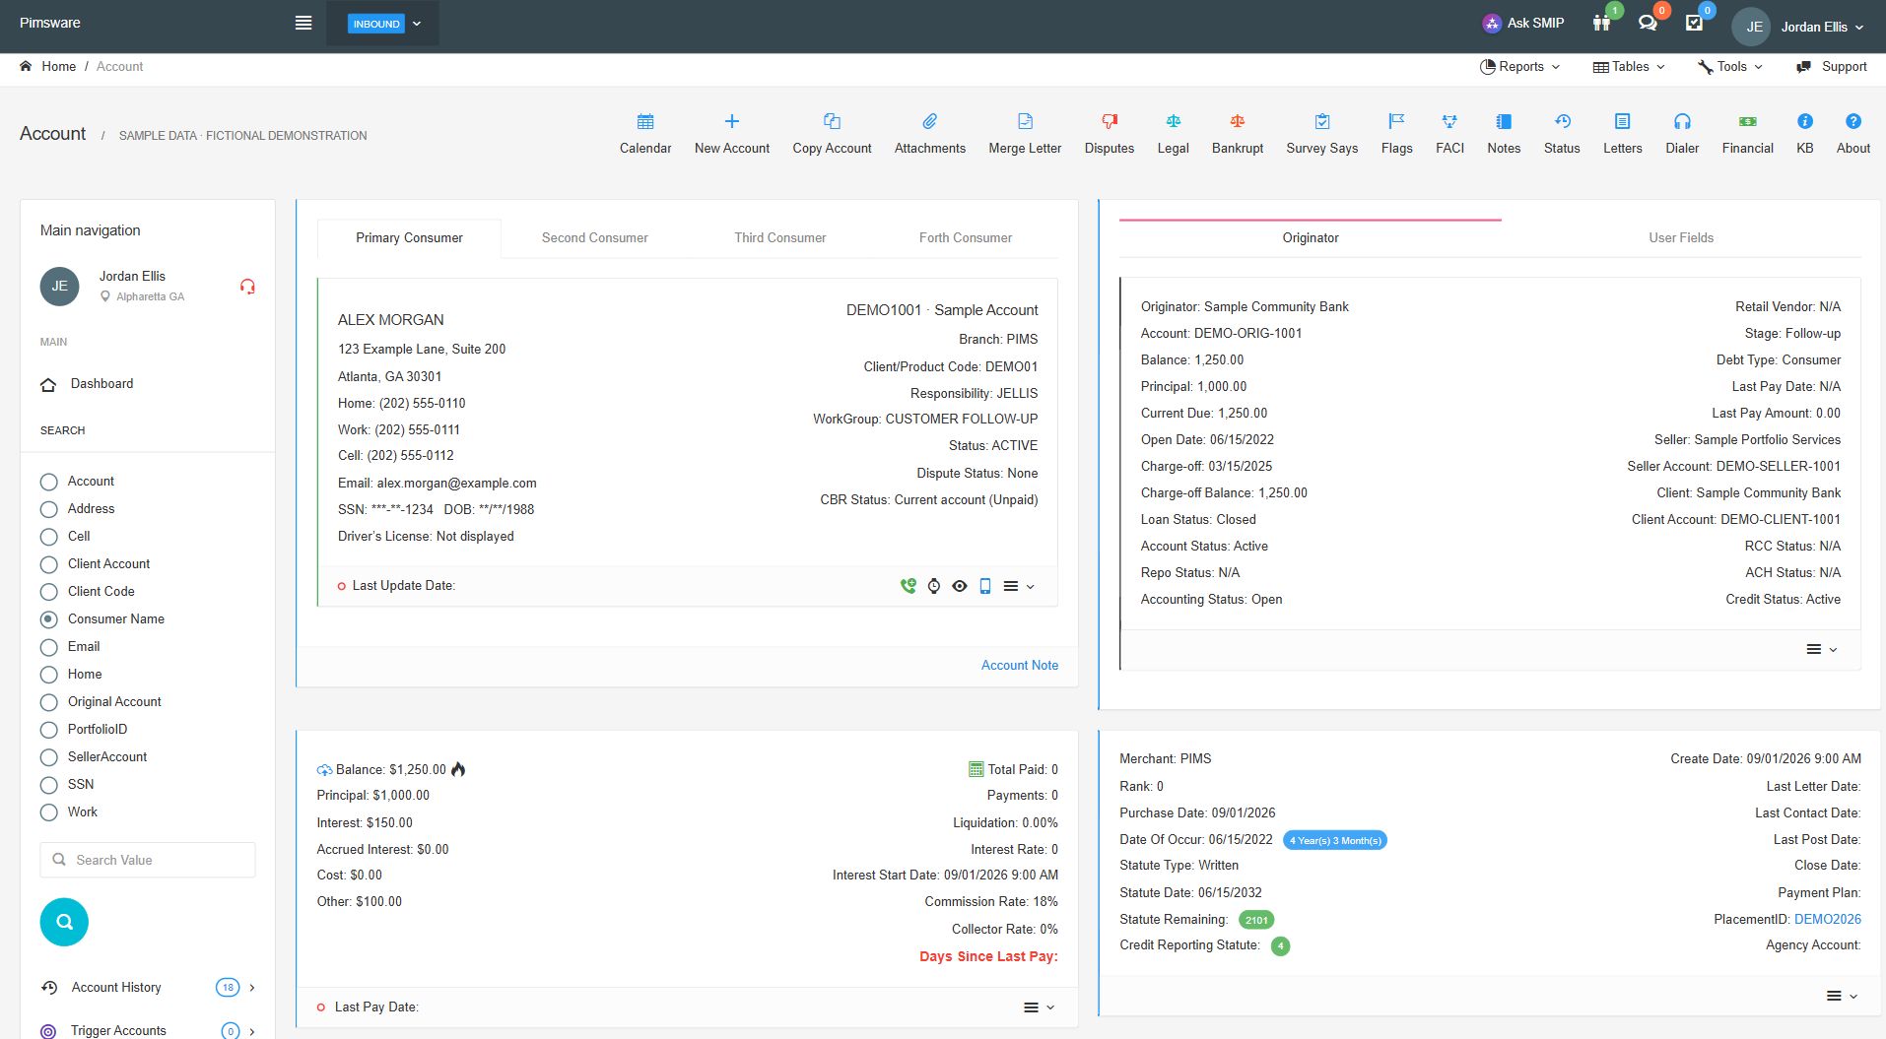Open the tasks checklist icon
The width and height of the screenshot is (1886, 1039).
coord(1694,23)
